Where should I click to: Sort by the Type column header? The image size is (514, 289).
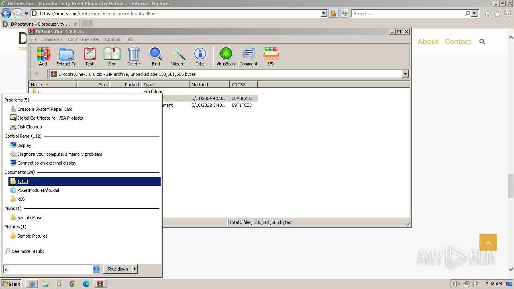165,84
